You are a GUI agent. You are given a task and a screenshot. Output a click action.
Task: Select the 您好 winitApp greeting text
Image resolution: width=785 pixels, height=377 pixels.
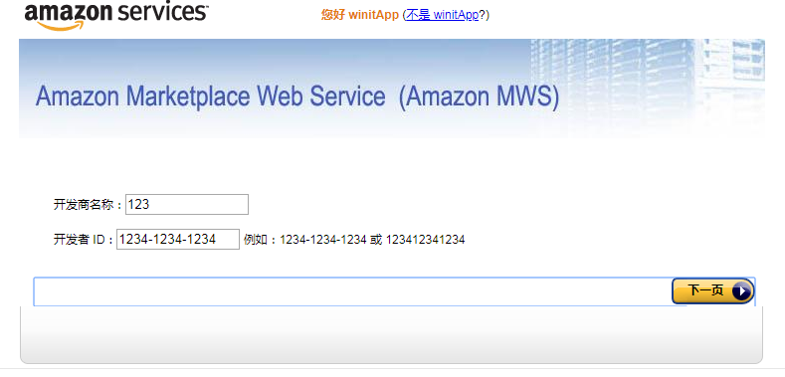pyautogui.click(x=359, y=15)
